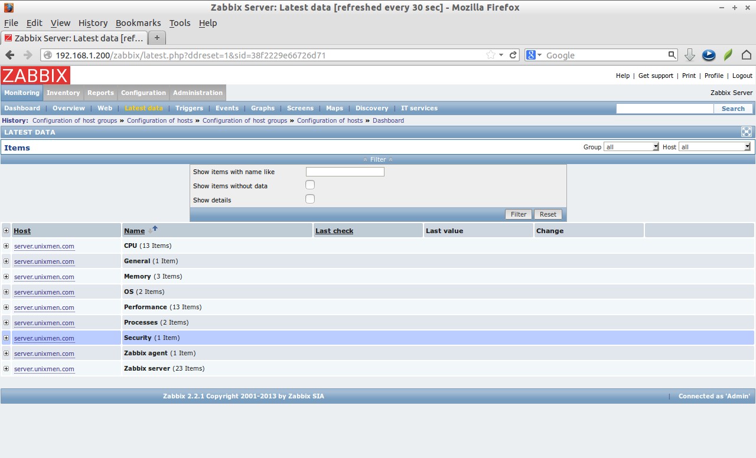Expand the Processes (2 Items) row
Image resolution: width=756 pixels, height=458 pixels.
point(6,323)
